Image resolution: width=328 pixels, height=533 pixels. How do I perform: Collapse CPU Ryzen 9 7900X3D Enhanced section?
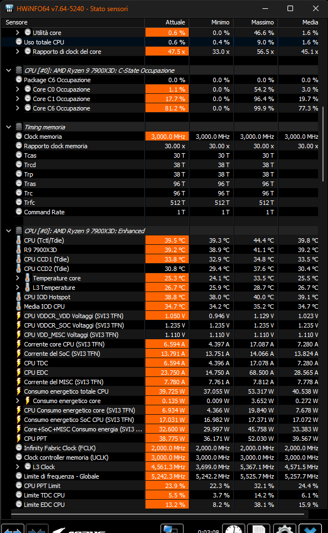[8, 231]
